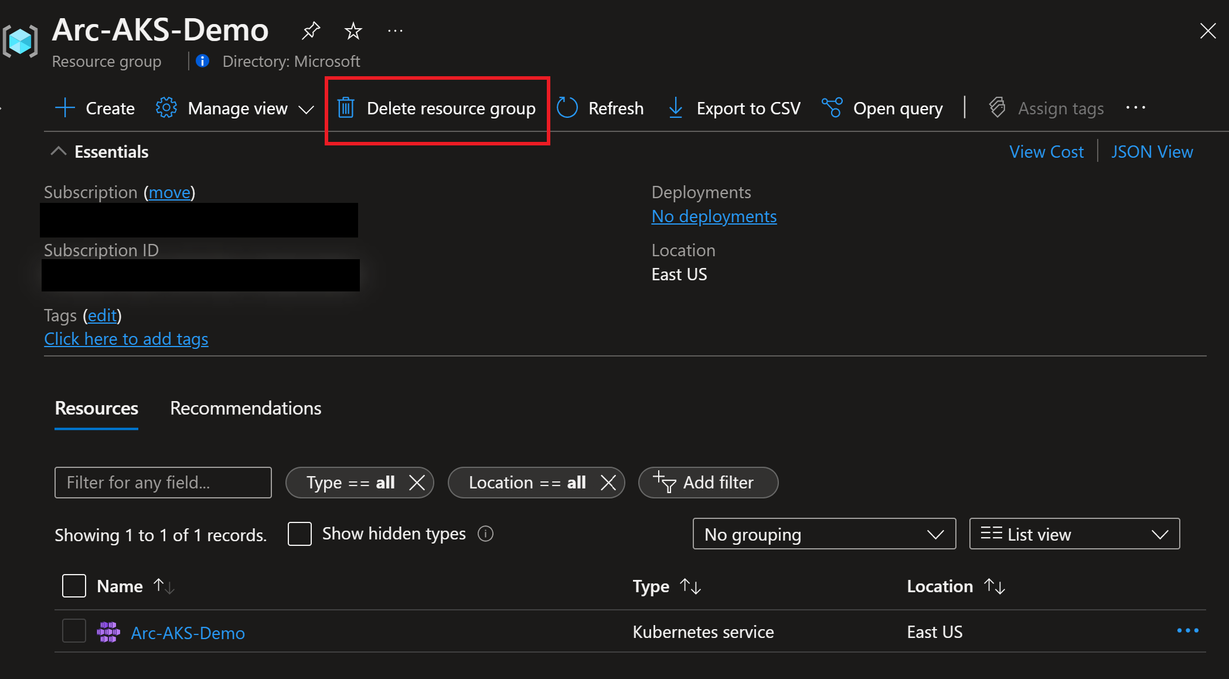This screenshot has height=679, width=1229.
Task: Enable Show hidden types checkbox
Action: 299,534
